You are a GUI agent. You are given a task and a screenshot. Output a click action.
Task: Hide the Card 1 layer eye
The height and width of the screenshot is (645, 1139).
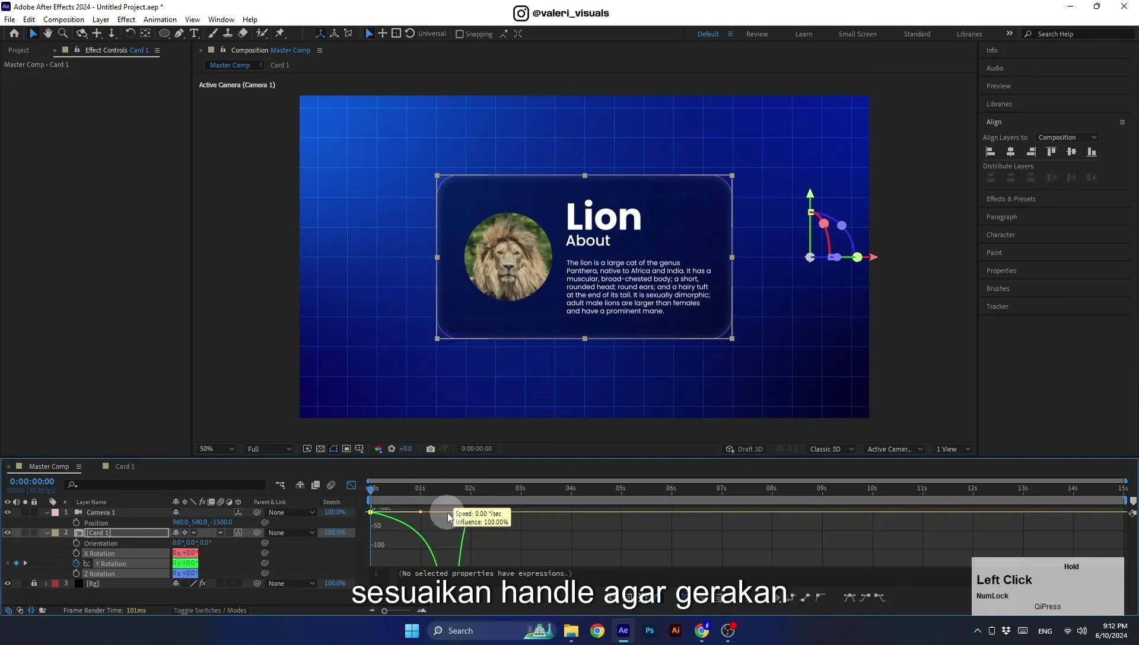click(x=8, y=533)
